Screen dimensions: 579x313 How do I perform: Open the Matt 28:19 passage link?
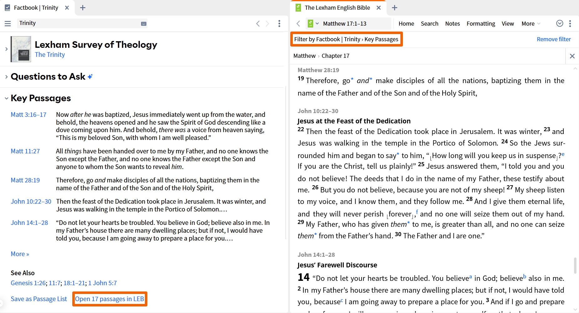(x=25, y=180)
